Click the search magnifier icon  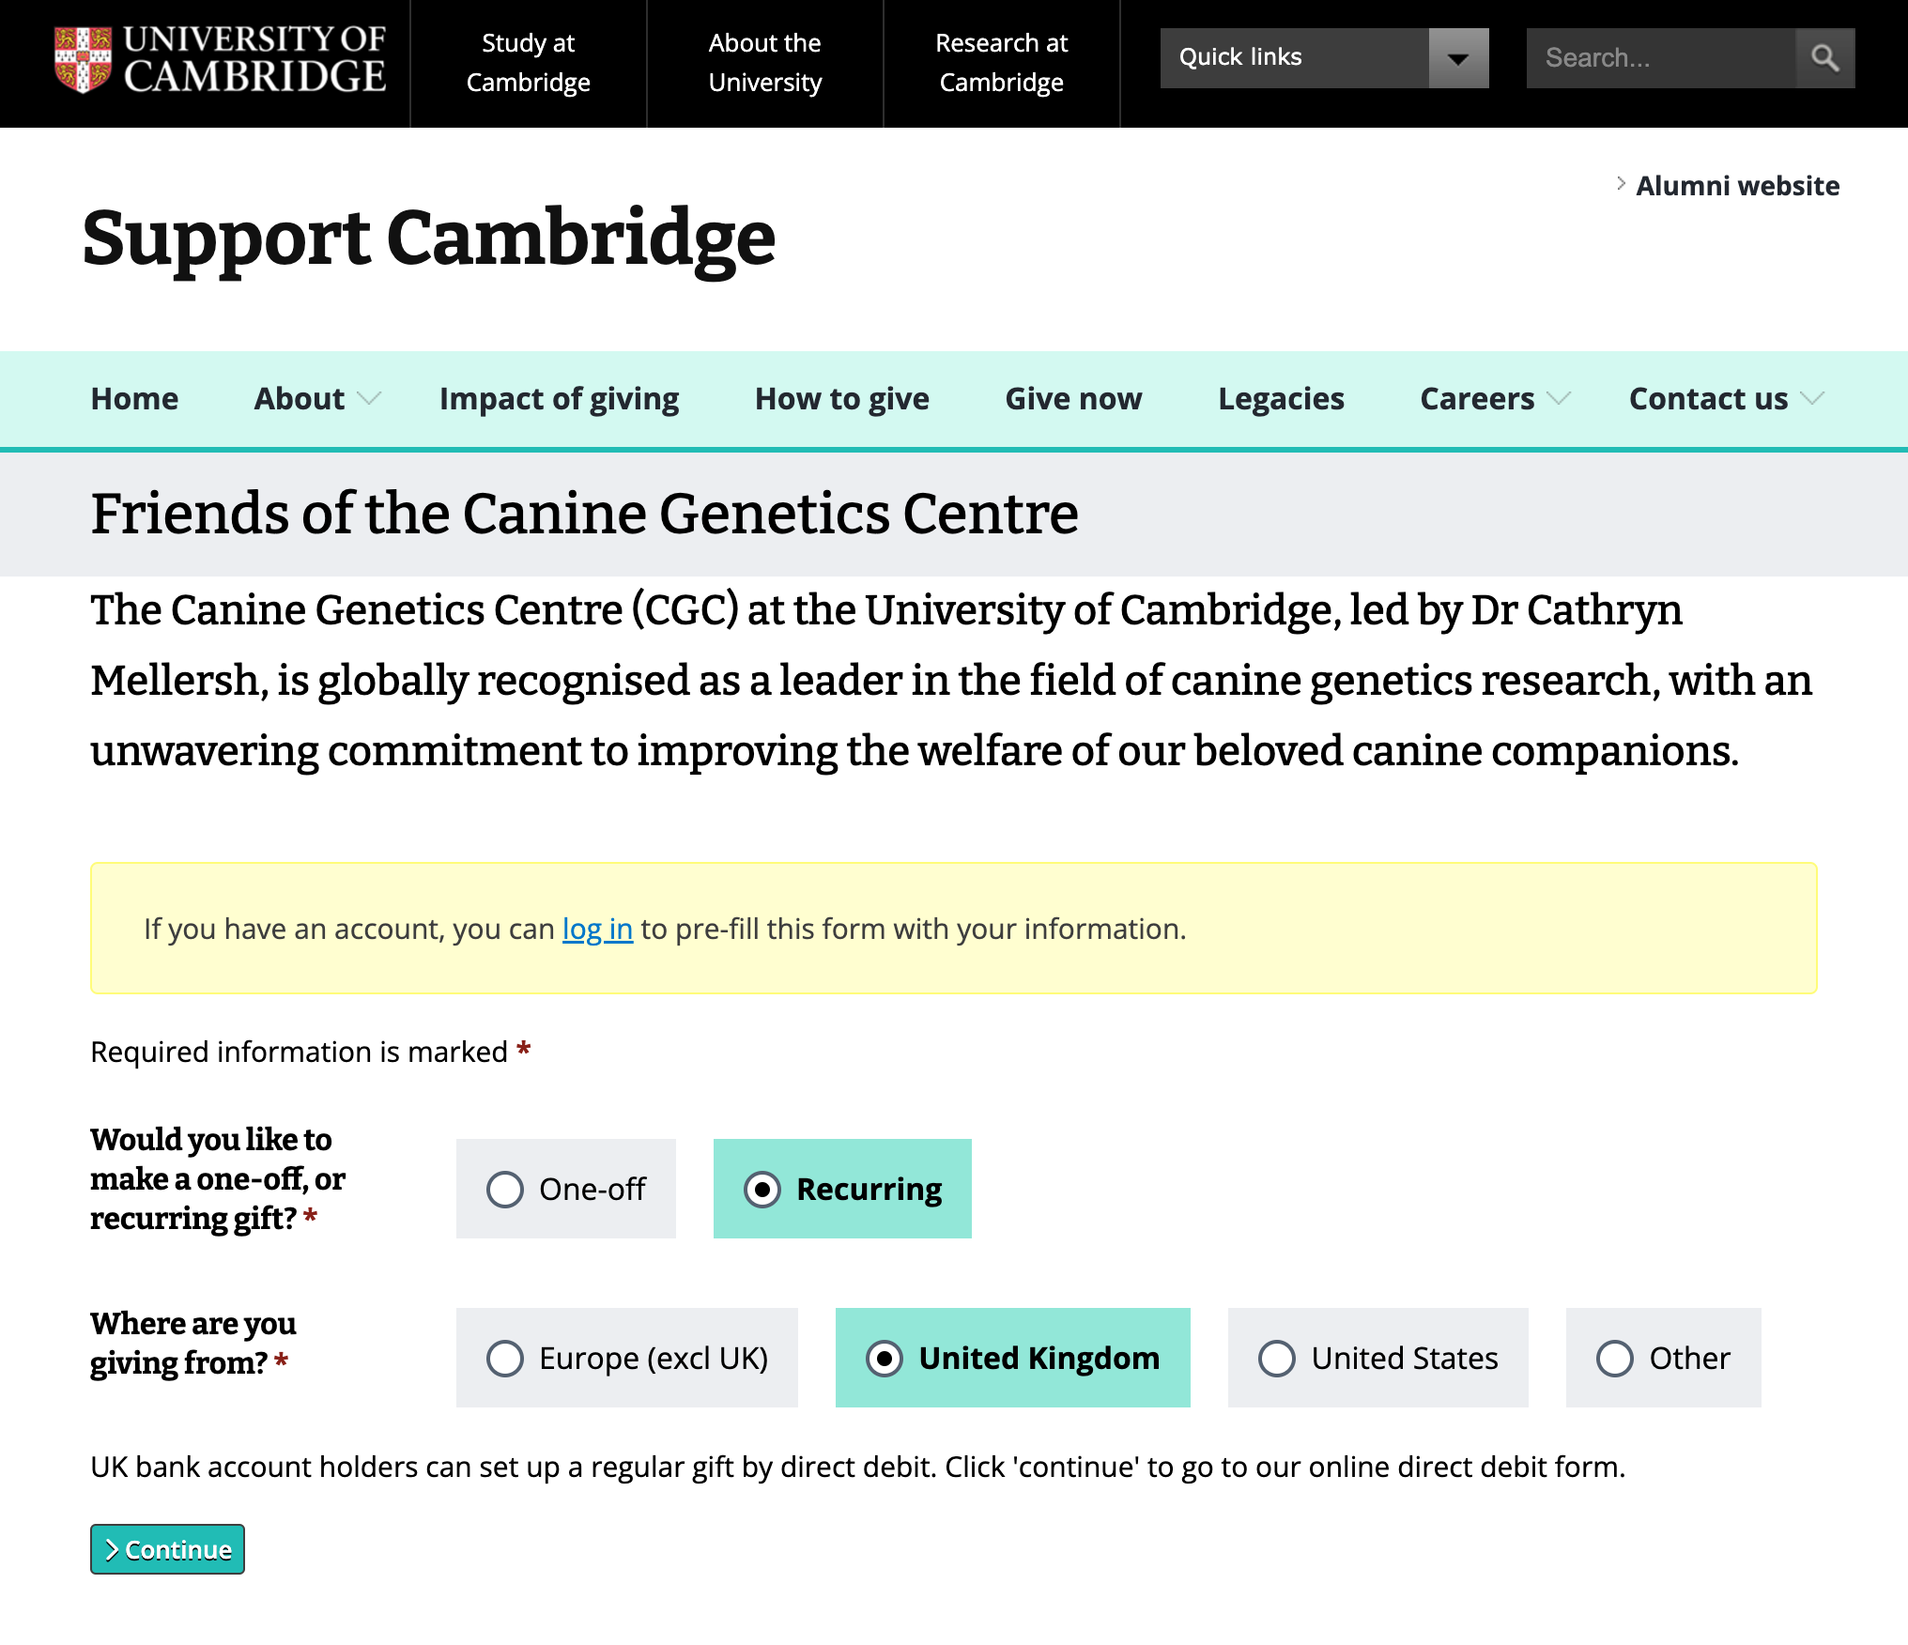coord(1824,58)
